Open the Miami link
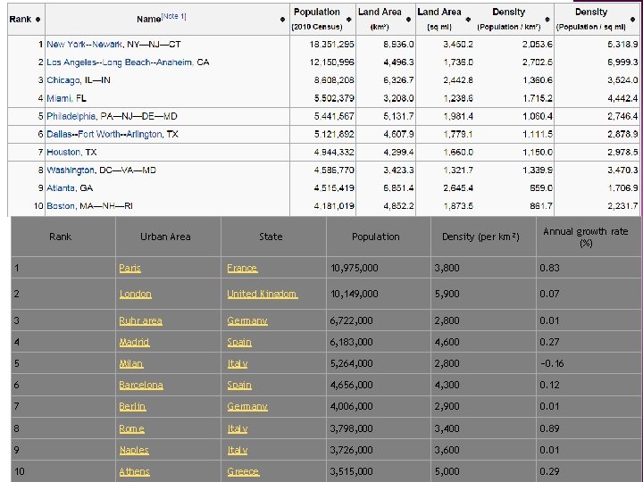The image size is (643, 482). (59, 98)
